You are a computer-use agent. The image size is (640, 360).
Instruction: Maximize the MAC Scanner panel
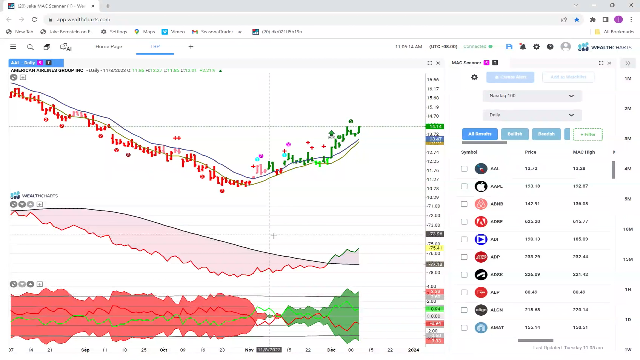click(x=601, y=63)
